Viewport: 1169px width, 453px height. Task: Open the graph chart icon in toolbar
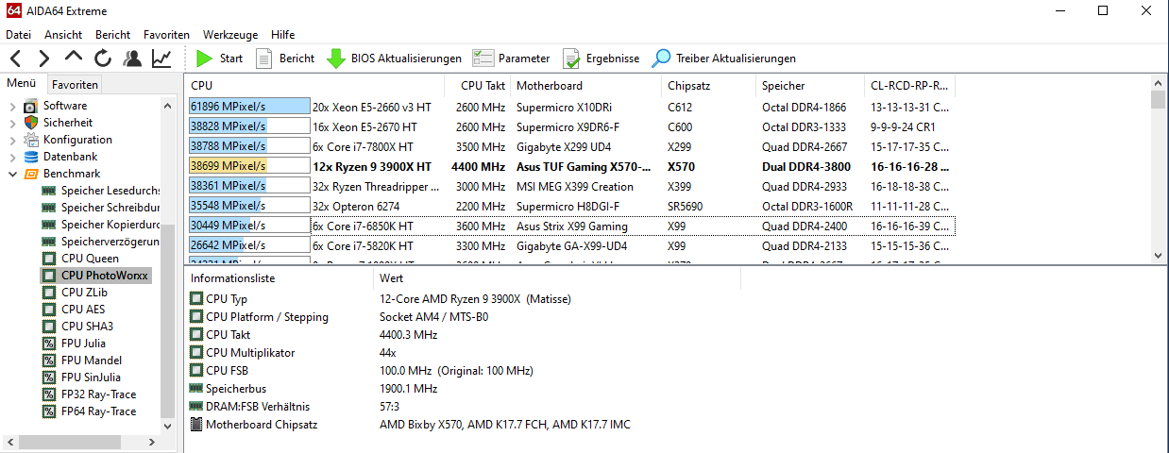[161, 59]
